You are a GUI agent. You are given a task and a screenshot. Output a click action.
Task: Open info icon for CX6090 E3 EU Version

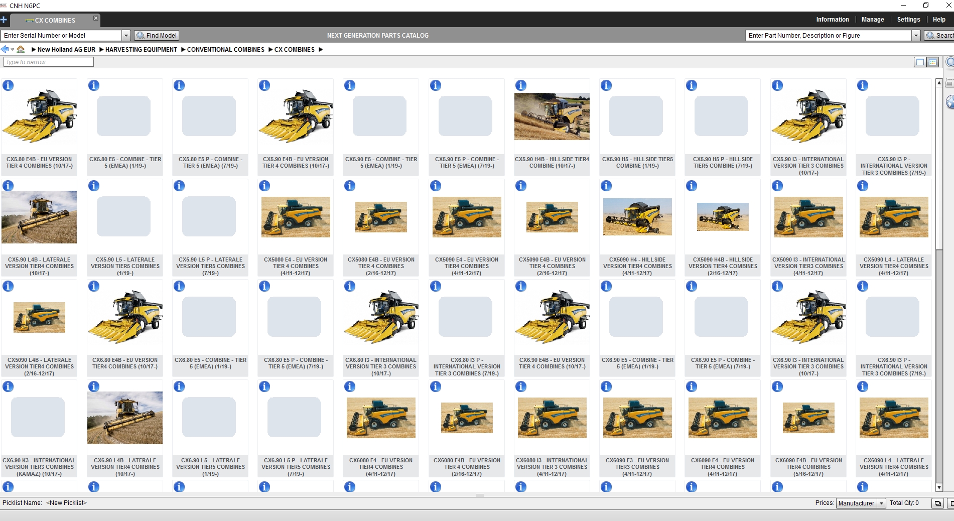pyautogui.click(x=606, y=386)
